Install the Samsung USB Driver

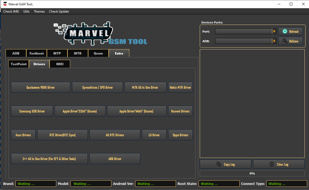32,111
